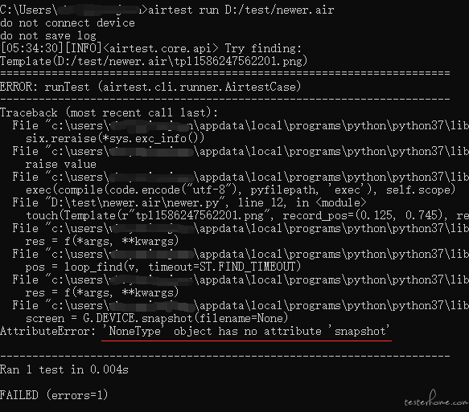Click the 'do not connect device' line
The width and height of the screenshot is (469, 412).
click(x=68, y=23)
